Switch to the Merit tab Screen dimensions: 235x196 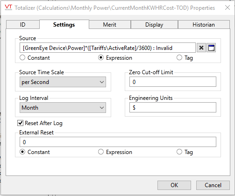click(110, 25)
